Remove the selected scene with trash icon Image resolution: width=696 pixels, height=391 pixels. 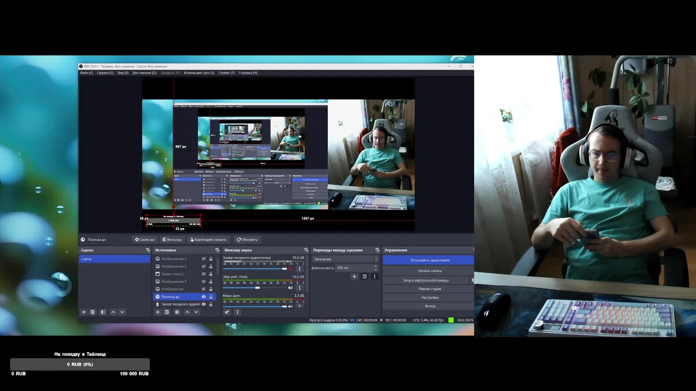92,312
